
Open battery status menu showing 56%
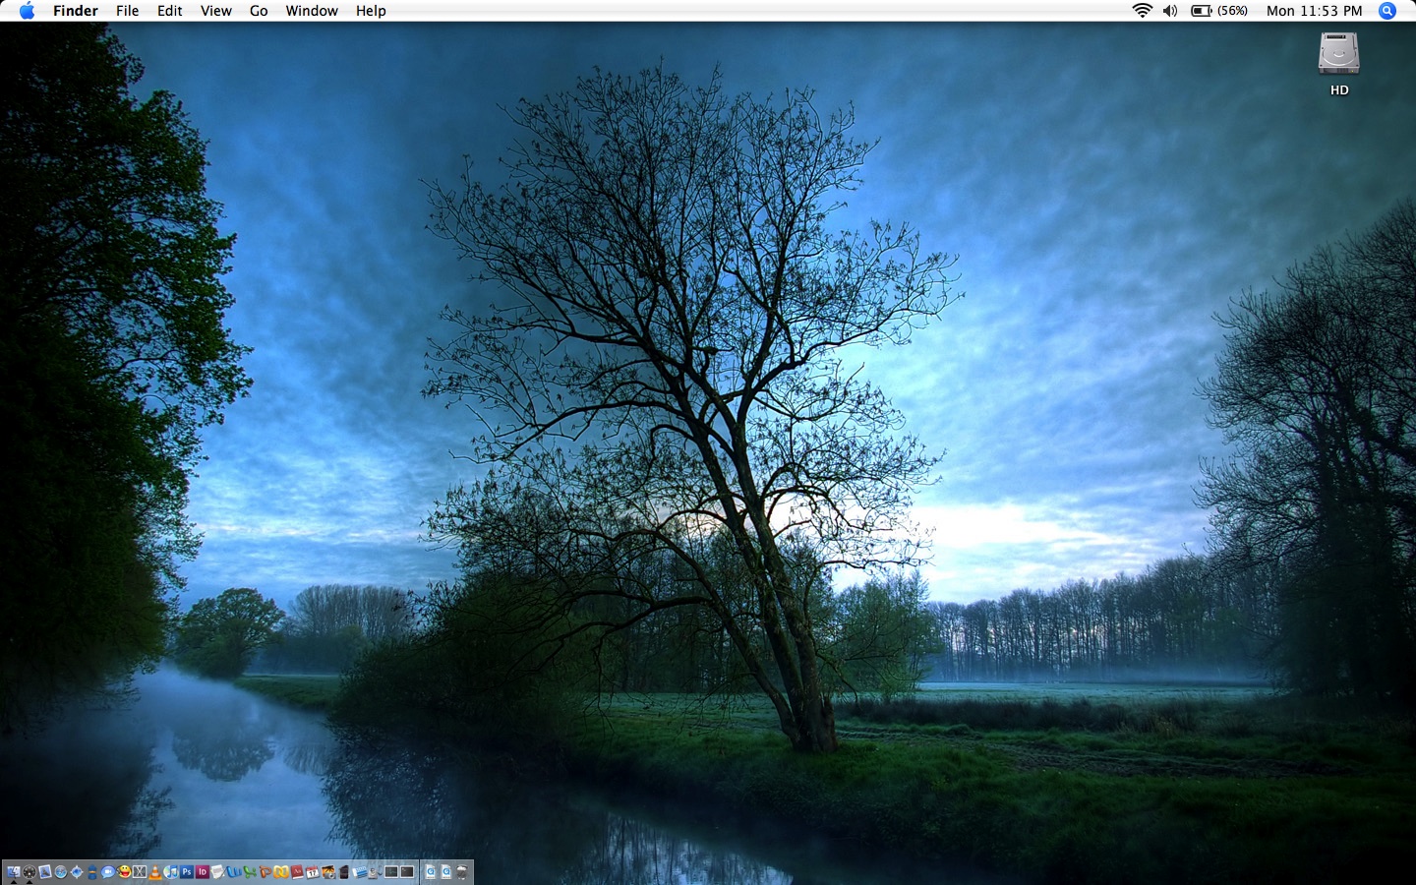1219,11
